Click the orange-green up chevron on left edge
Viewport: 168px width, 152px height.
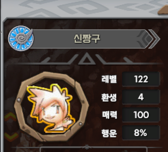(10, 117)
